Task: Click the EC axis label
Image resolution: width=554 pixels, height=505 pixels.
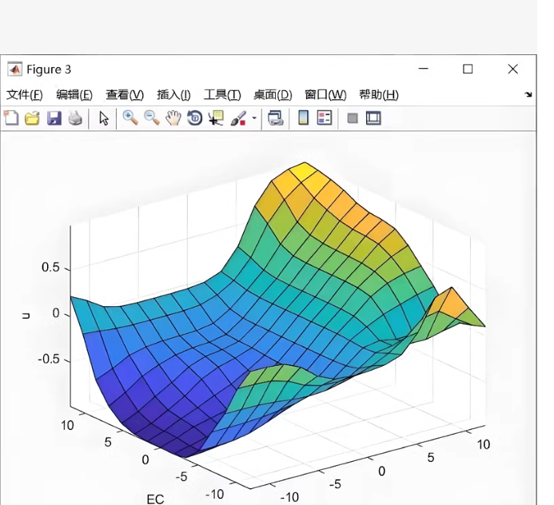Action: tap(155, 499)
